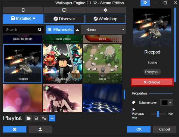Click the Cancel button

click(164, 129)
